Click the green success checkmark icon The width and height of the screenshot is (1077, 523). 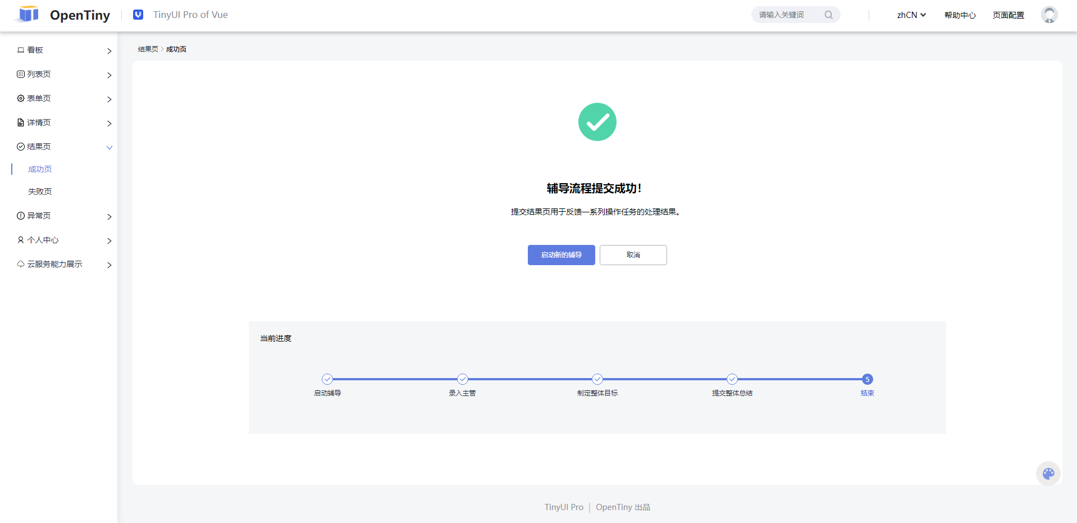click(x=597, y=122)
